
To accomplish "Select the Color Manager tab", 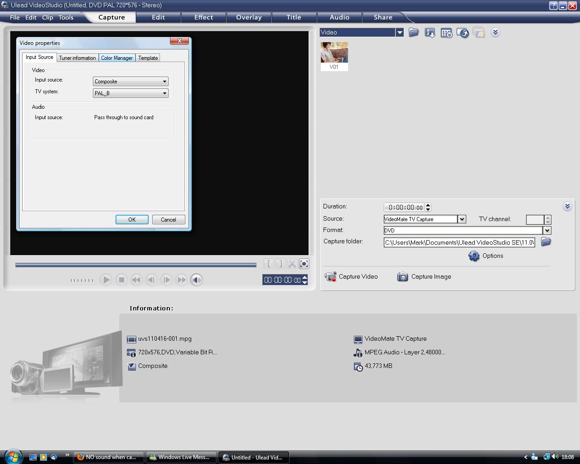I will (x=117, y=58).
